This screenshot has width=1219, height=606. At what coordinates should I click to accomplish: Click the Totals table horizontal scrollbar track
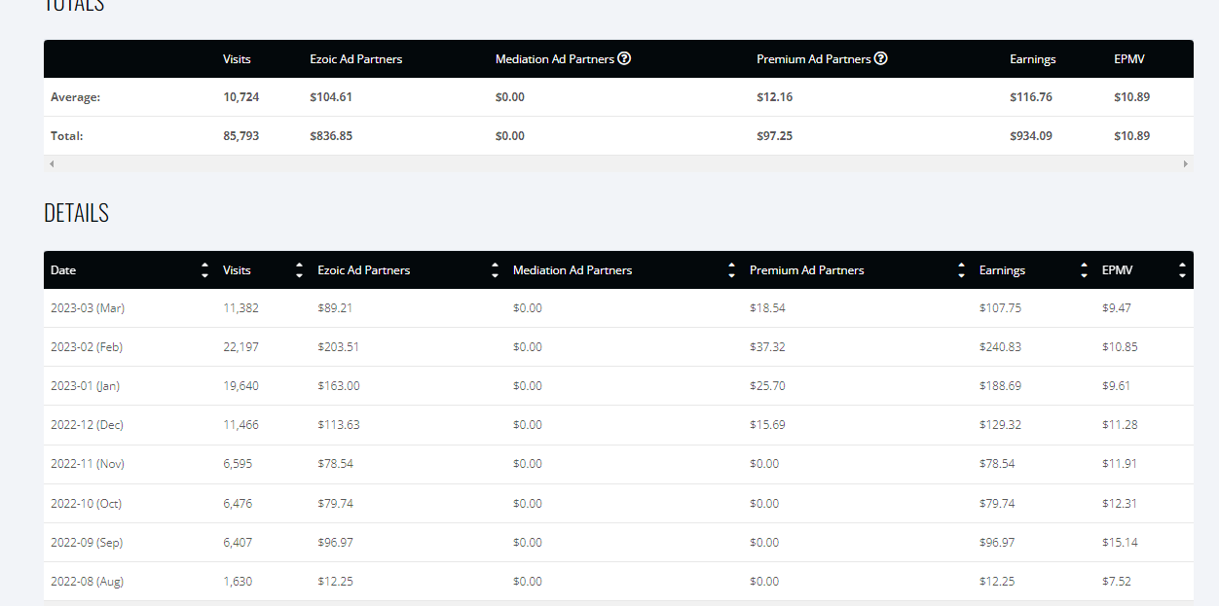point(618,163)
